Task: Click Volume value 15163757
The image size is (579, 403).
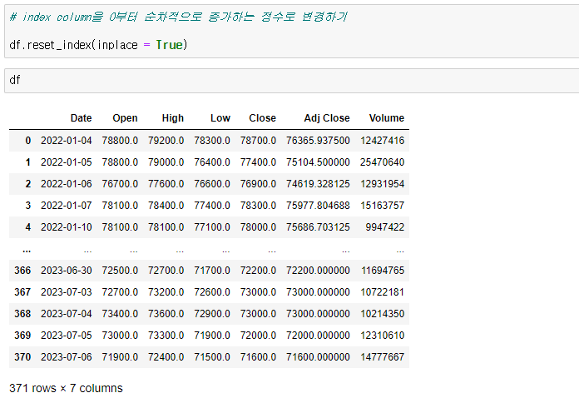Action: (382, 205)
